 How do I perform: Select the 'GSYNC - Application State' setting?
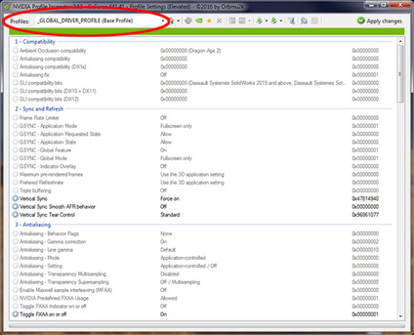pyautogui.click(x=48, y=142)
